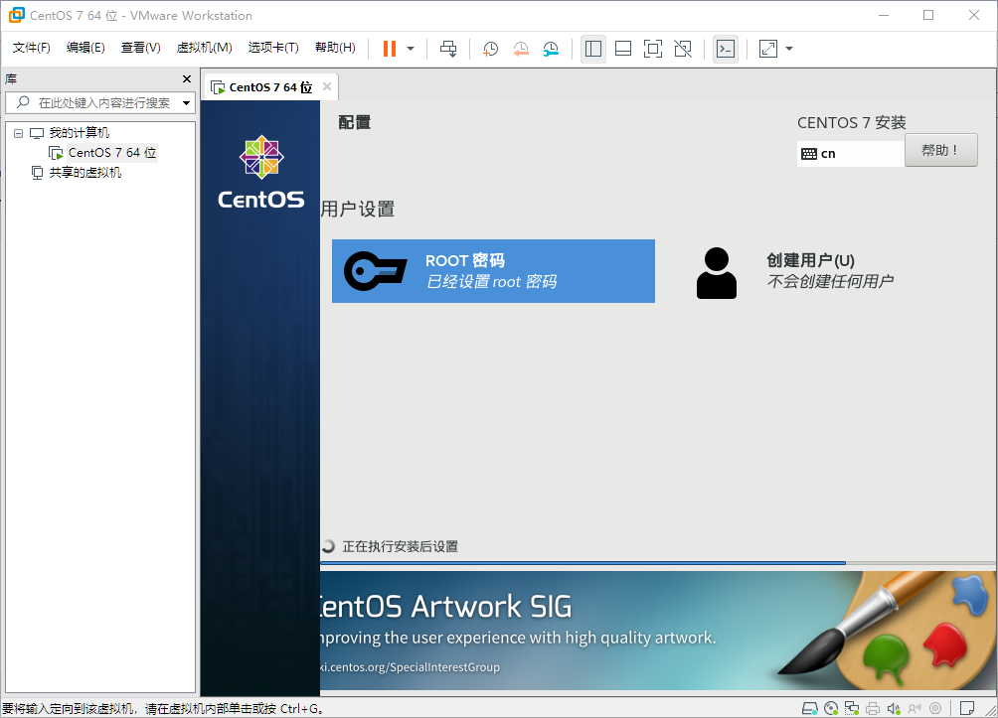998x718 pixels.
Task: Click the 用户设置 heading text
Action: [x=358, y=209]
